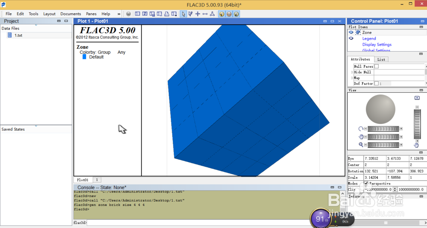The image size is (427, 228).
Task: Toggle the yellow checkmark toolbar button
Action: click(x=222, y=14)
